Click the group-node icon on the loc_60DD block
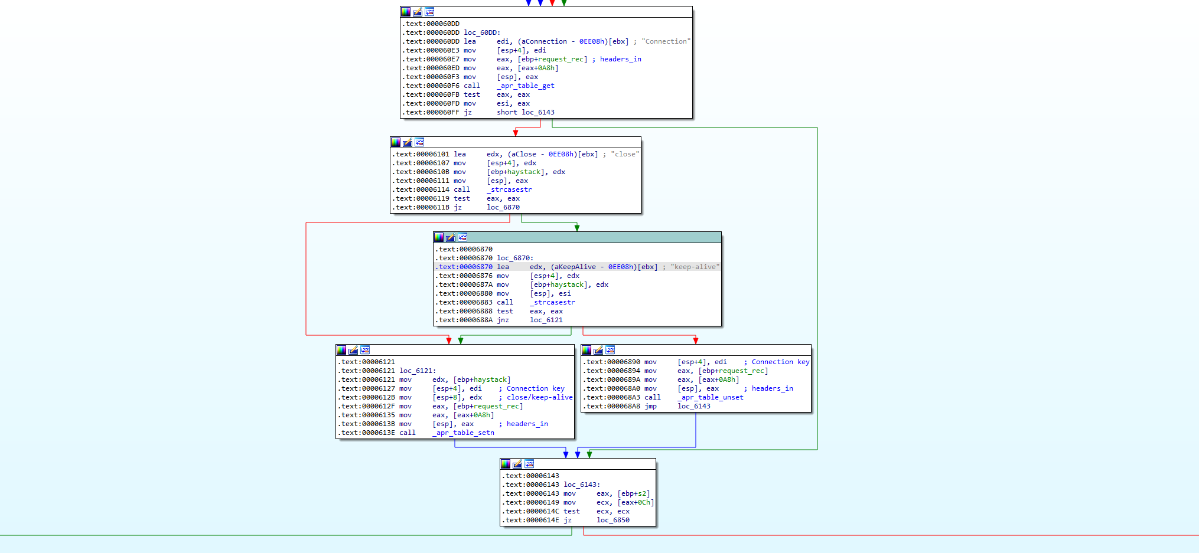 429,11
